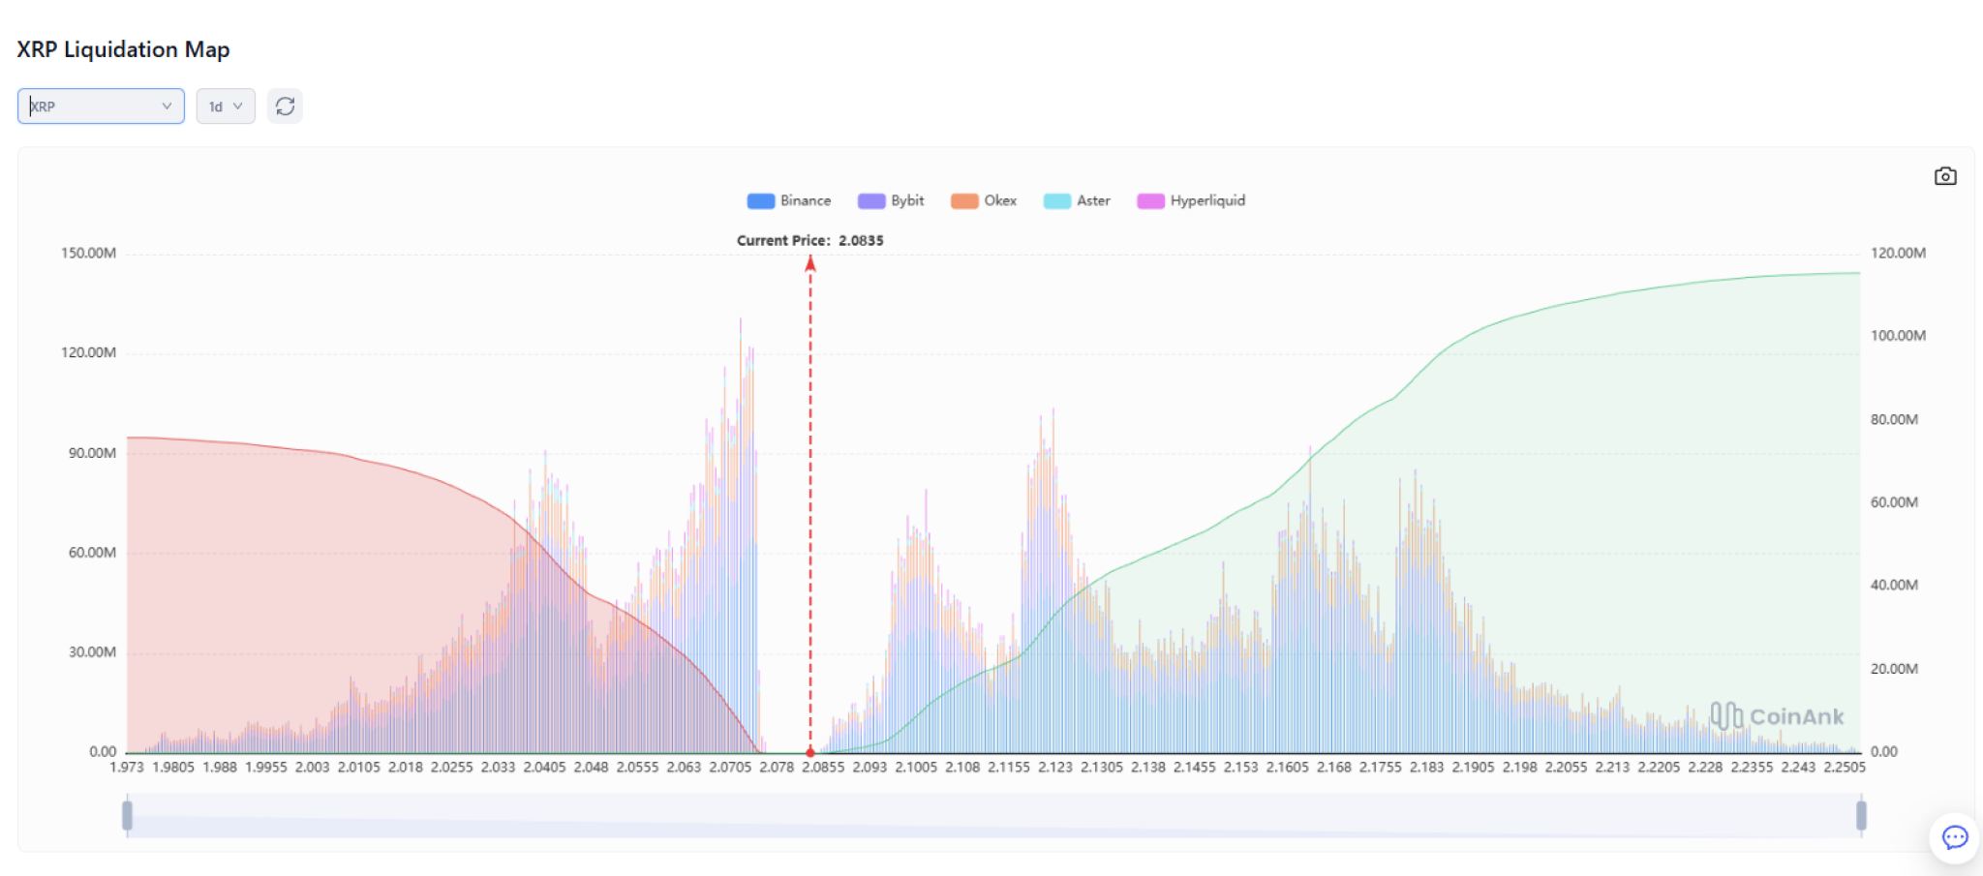The height and width of the screenshot is (876, 1983).
Task: Click the Binance blue legend swatch
Action: 761,201
